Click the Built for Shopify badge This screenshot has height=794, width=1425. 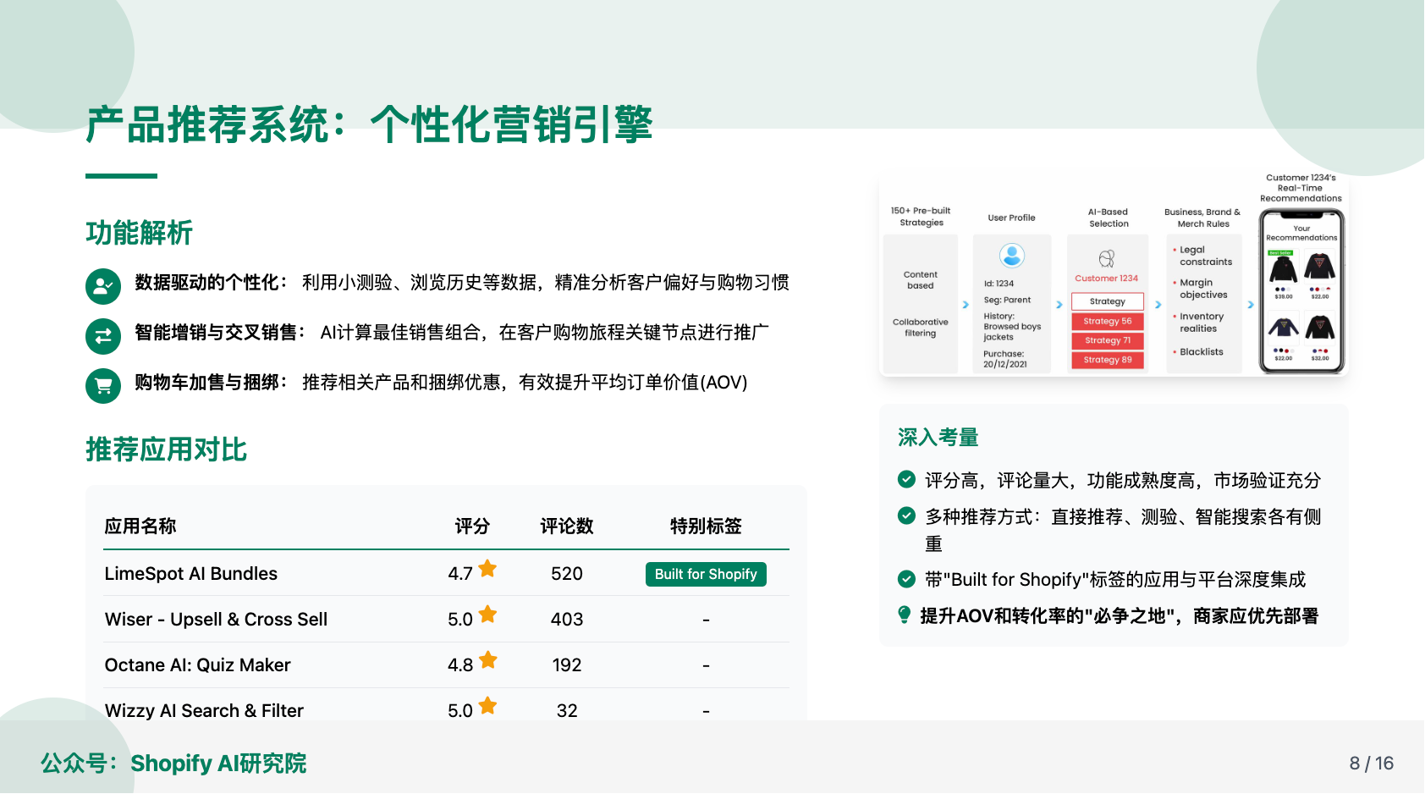pyautogui.click(x=706, y=574)
